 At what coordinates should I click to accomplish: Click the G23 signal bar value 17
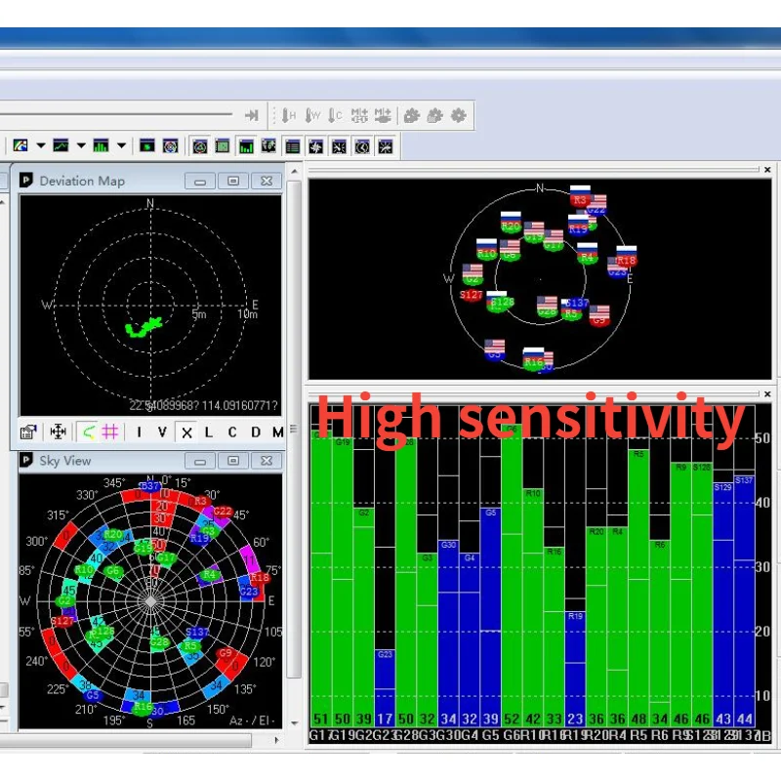(x=384, y=719)
